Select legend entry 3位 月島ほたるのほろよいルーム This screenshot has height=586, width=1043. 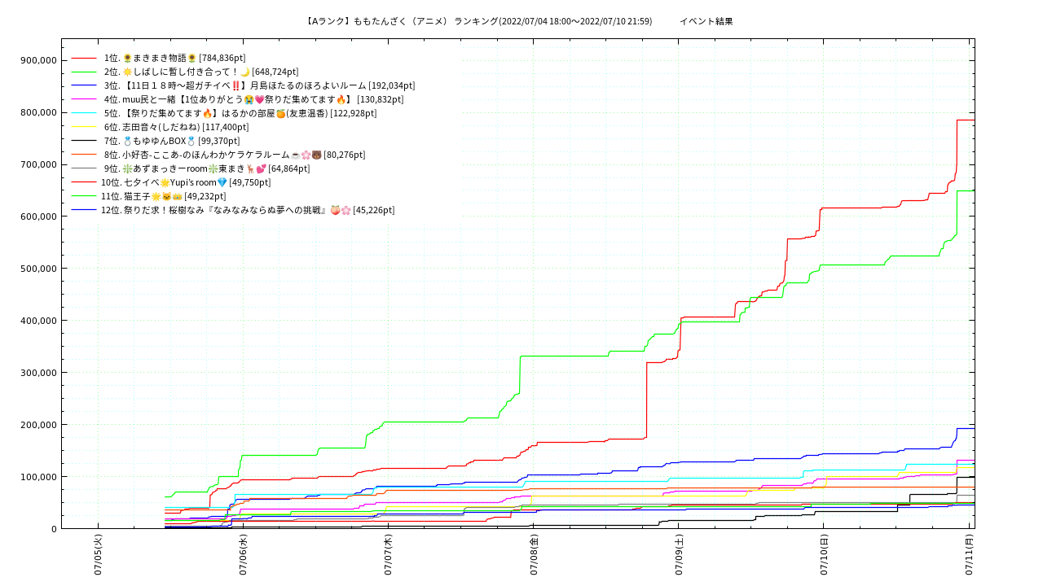(259, 85)
